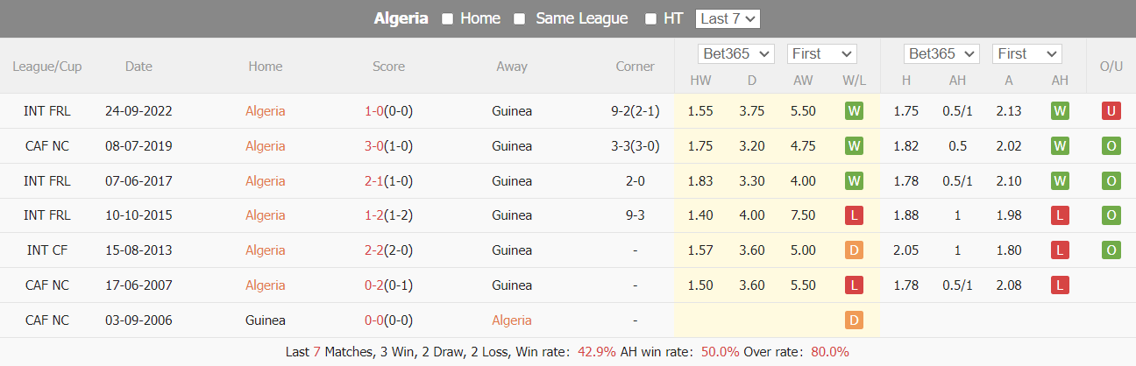Click the 9-2(2-1) corner result cell

(x=635, y=111)
